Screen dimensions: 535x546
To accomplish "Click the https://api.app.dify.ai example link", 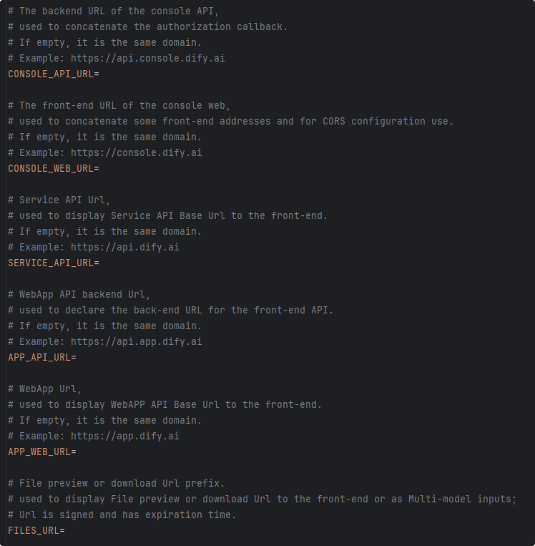I will point(136,341).
